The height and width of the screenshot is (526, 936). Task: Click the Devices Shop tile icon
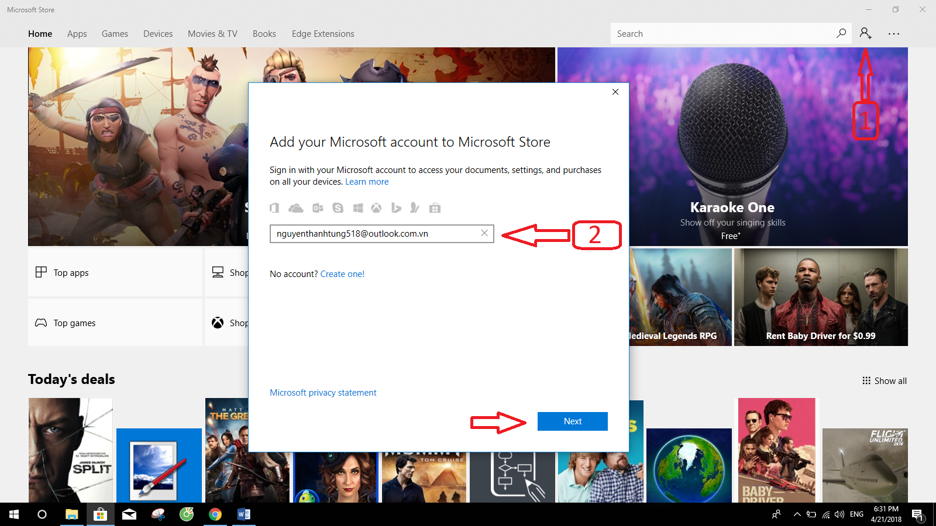pos(218,272)
